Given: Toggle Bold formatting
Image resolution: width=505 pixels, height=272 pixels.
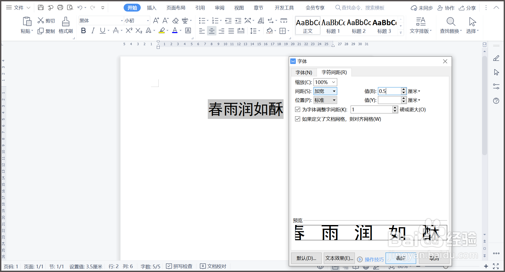Looking at the screenshot, I should point(83,31).
